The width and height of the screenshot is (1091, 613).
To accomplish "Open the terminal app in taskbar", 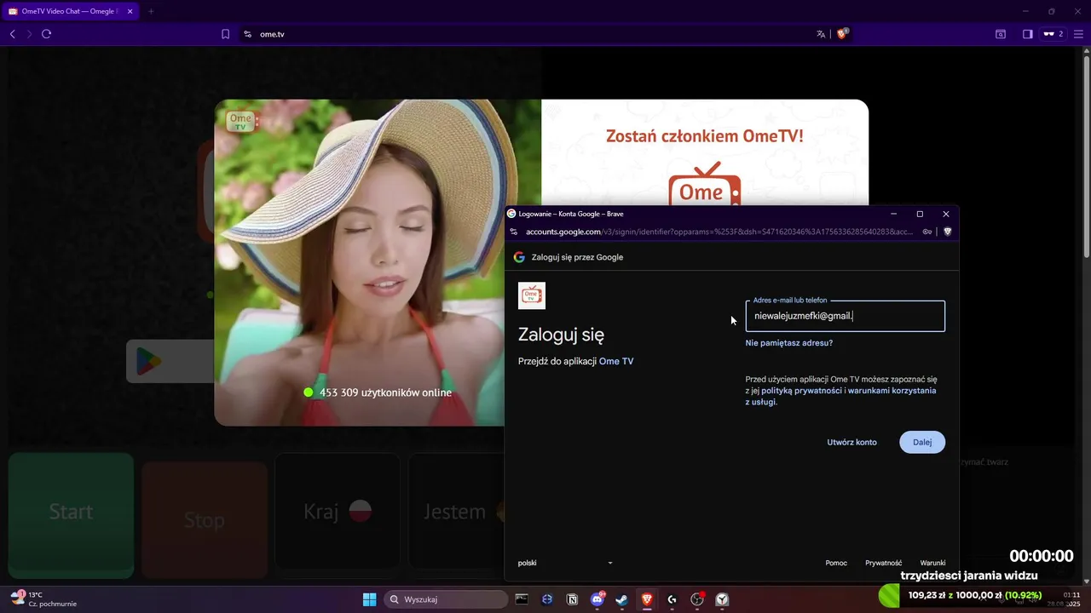I will coord(522,599).
